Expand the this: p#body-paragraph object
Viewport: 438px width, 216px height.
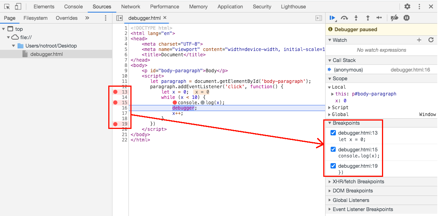pyautogui.click(x=333, y=94)
